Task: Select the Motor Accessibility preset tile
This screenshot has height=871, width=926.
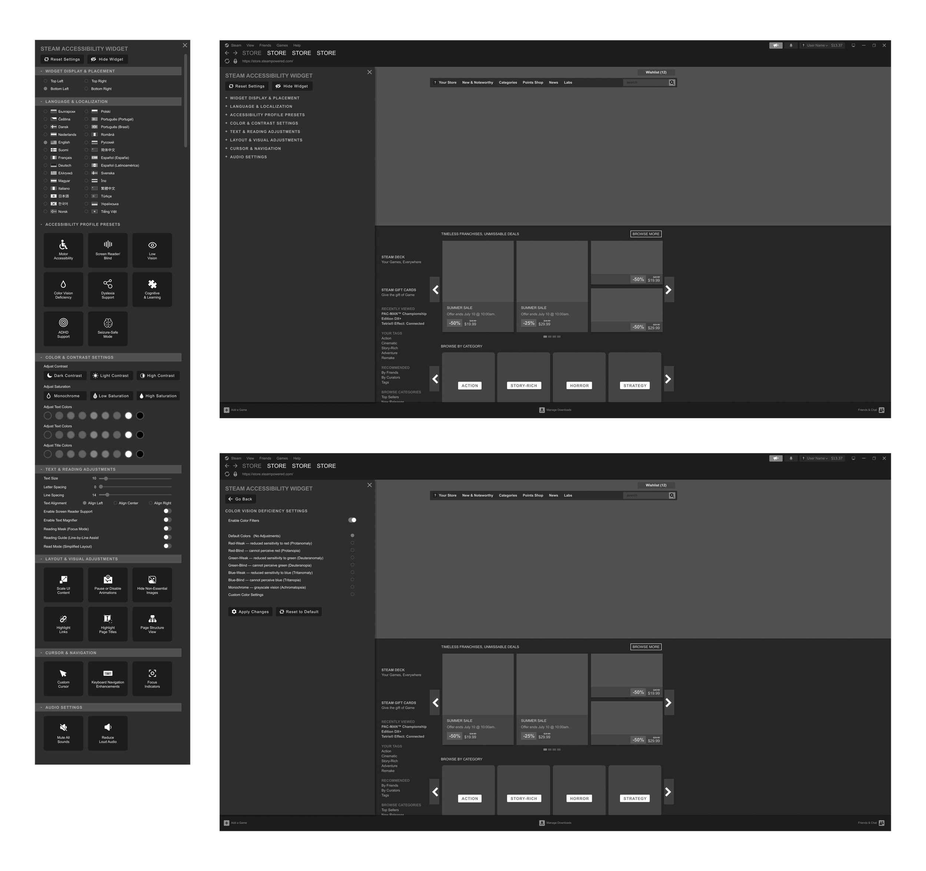Action: coord(63,250)
